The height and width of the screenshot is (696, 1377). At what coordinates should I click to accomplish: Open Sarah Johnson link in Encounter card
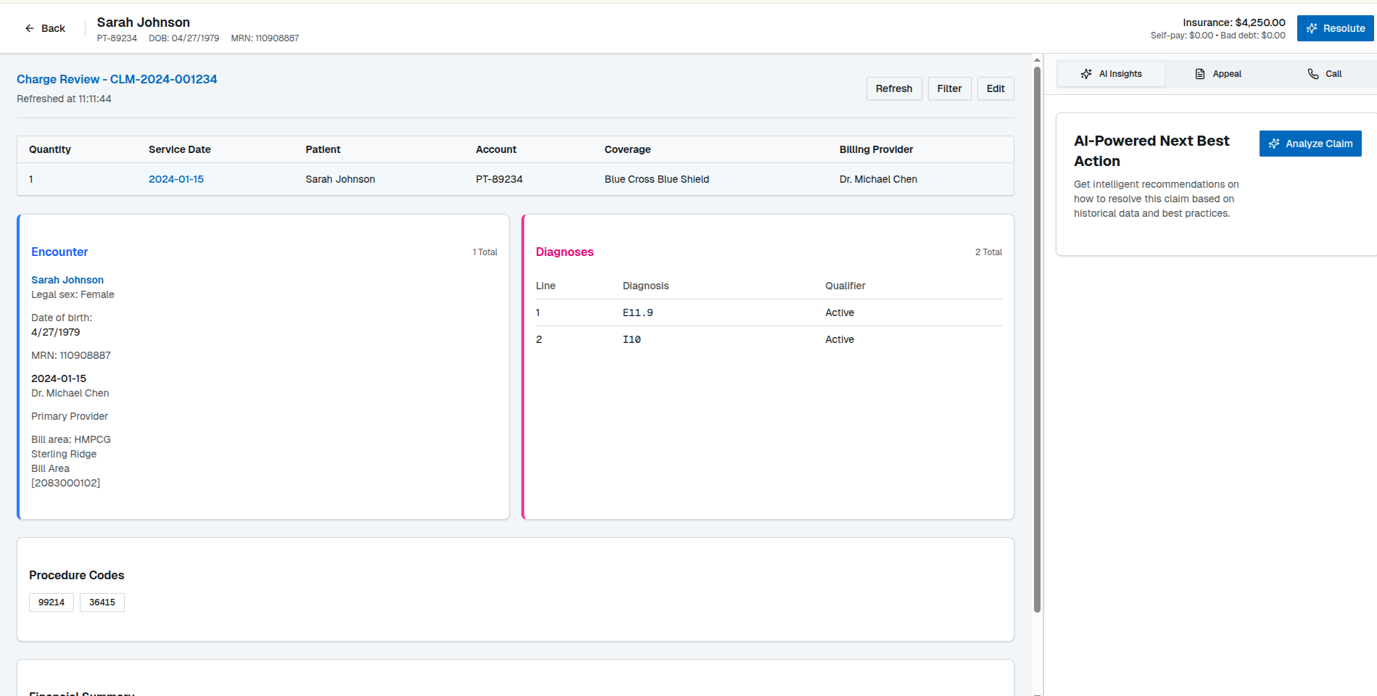click(67, 280)
